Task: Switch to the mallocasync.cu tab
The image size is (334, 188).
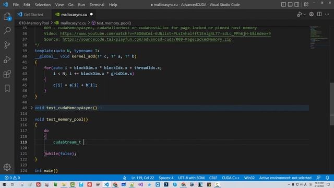Action: [74, 15]
